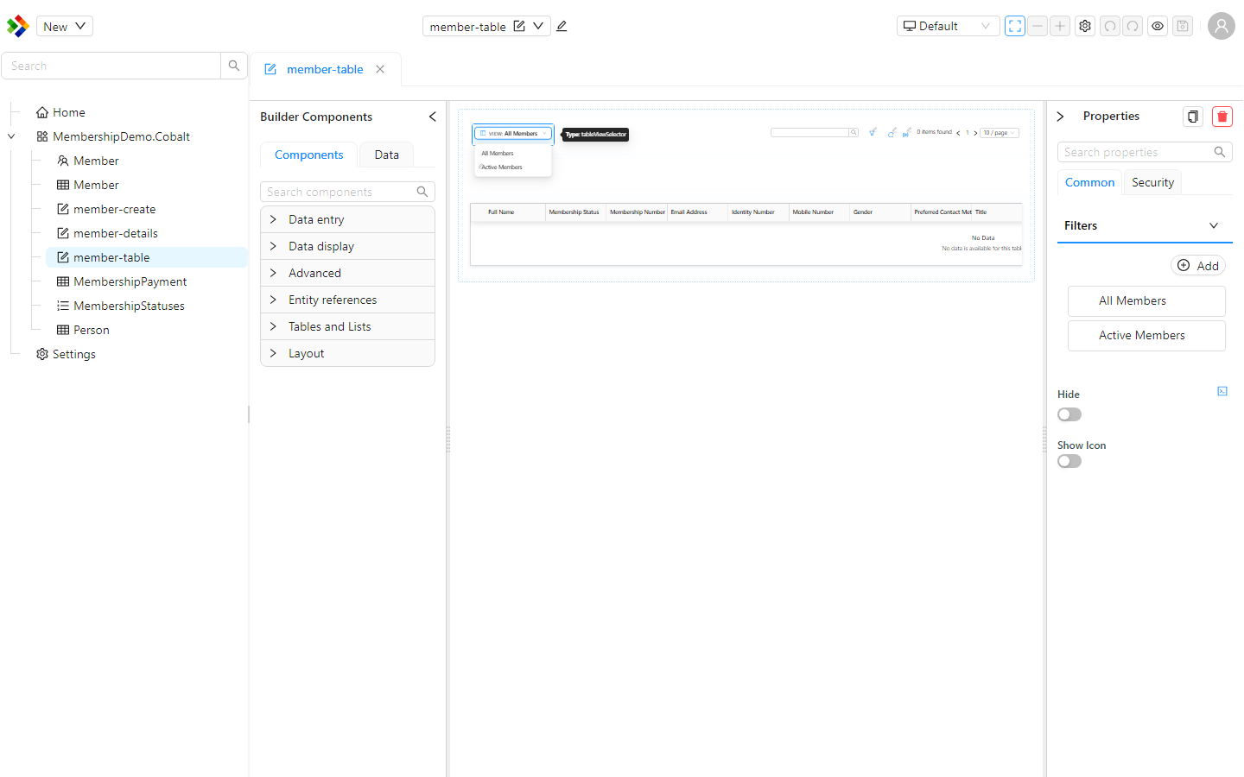Screen dimensions: 1244x777
Task: Open the New dropdown menu
Action: (65, 26)
